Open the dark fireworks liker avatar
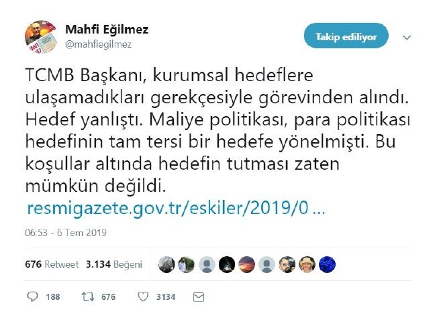The image size is (435, 322). [x=227, y=264]
